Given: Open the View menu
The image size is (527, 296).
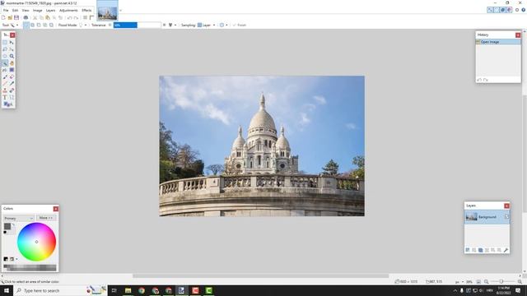Looking at the screenshot, I should [26, 11].
